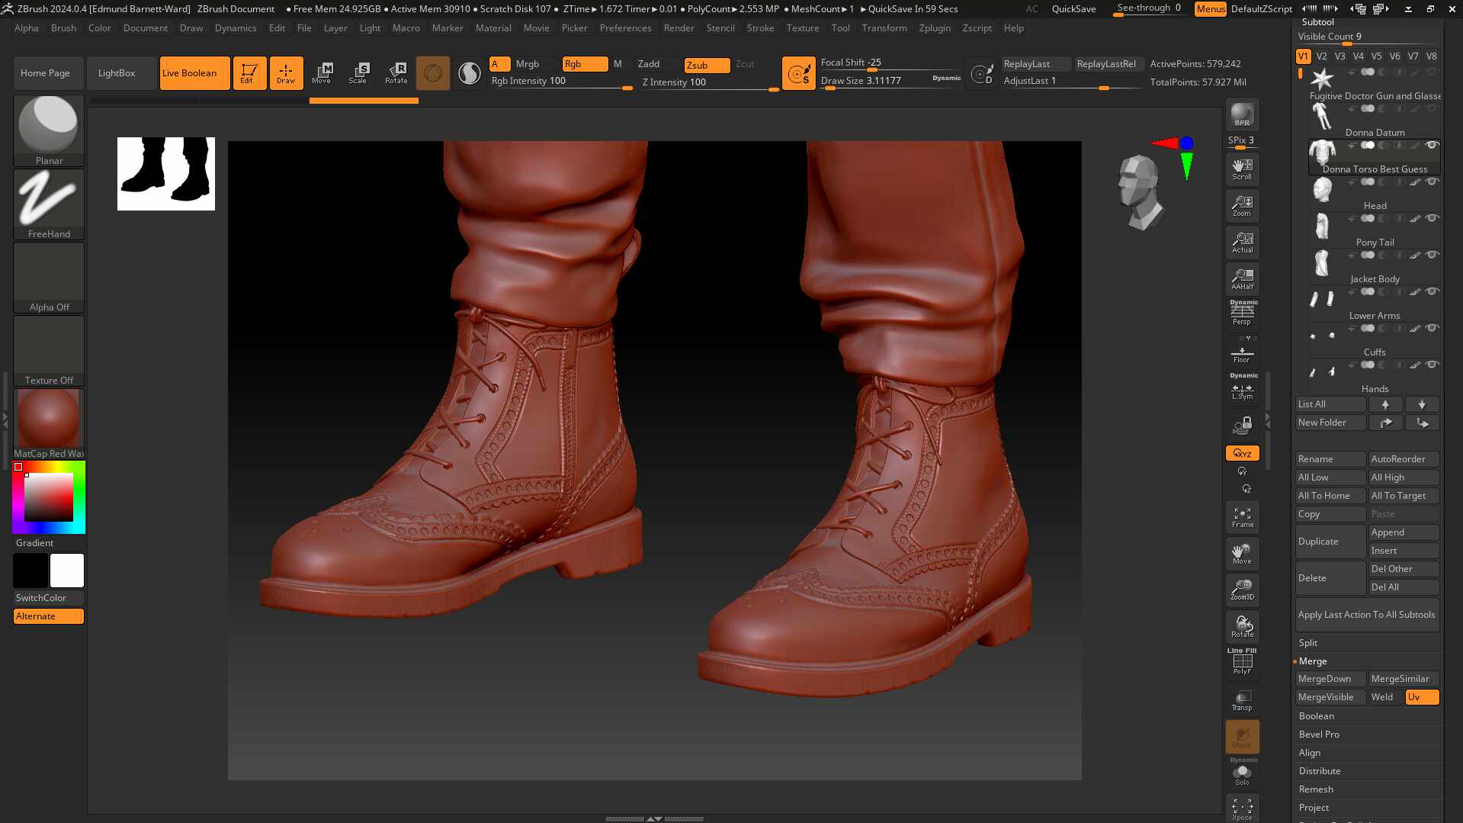
Task: Toggle PolyF line fill icon
Action: click(1242, 662)
